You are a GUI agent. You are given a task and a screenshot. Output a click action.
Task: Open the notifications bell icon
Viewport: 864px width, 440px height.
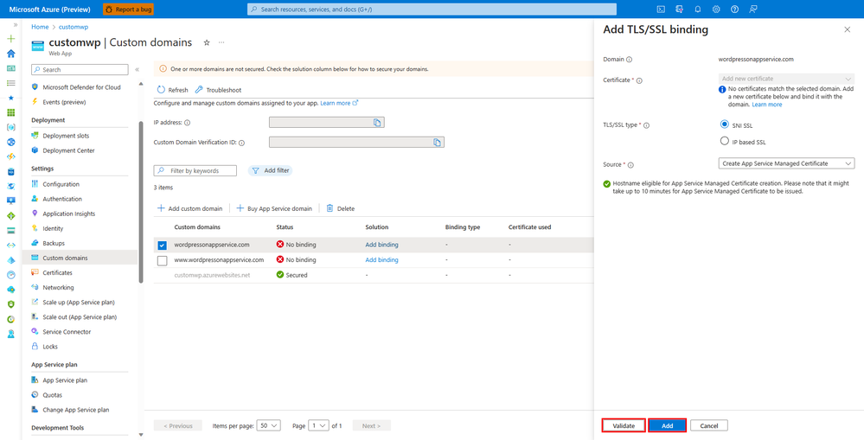[x=698, y=9]
